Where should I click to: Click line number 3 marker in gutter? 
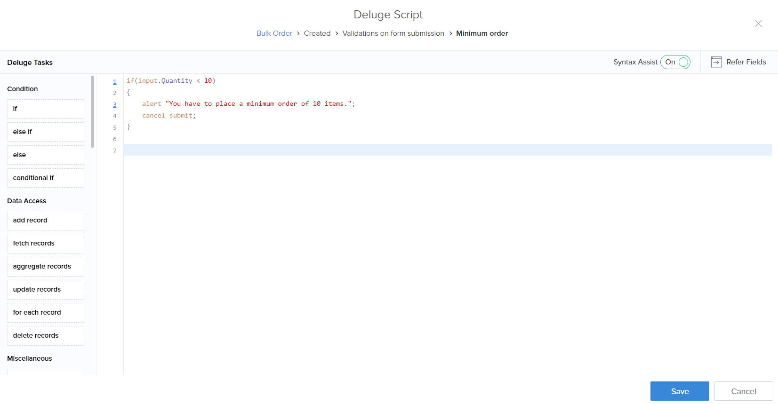[114, 104]
